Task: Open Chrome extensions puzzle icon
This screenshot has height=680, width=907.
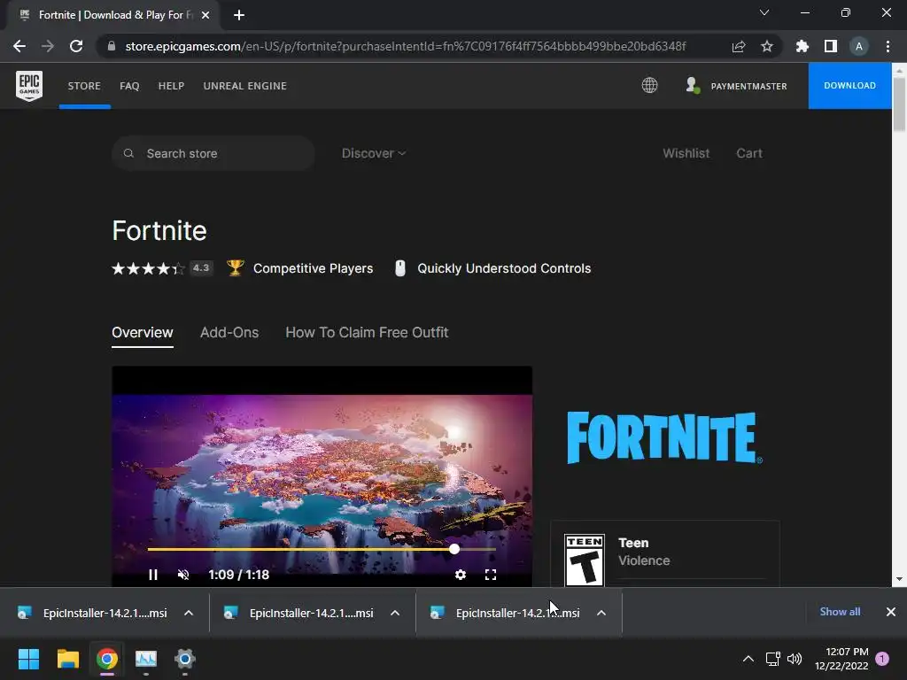Action: 802,46
